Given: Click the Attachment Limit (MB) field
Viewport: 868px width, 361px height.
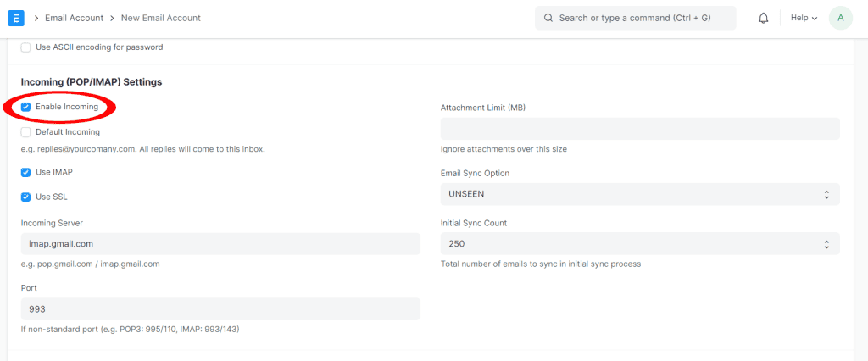Looking at the screenshot, I should (x=640, y=129).
